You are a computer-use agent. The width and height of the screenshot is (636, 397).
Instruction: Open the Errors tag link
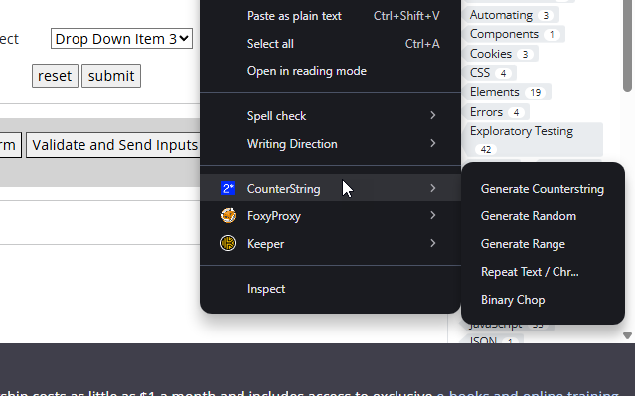pyautogui.click(x=496, y=112)
